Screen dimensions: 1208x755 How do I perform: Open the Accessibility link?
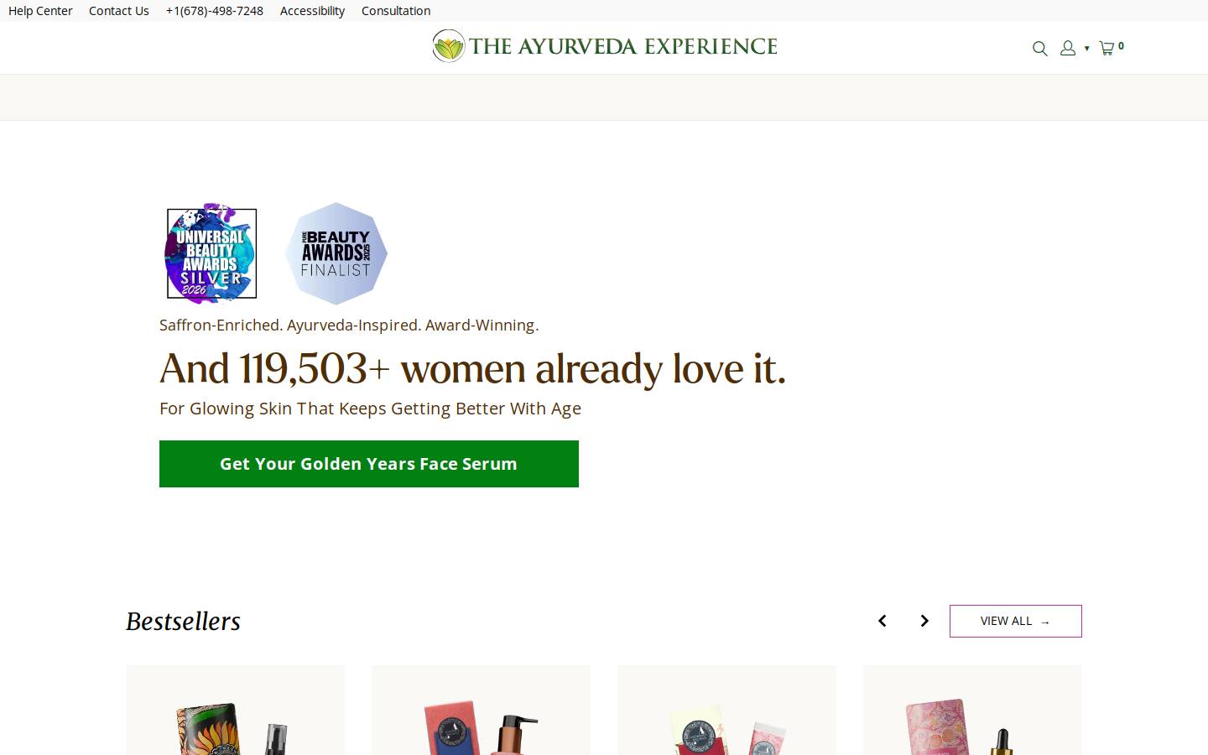pyautogui.click(x=312, y=11)
